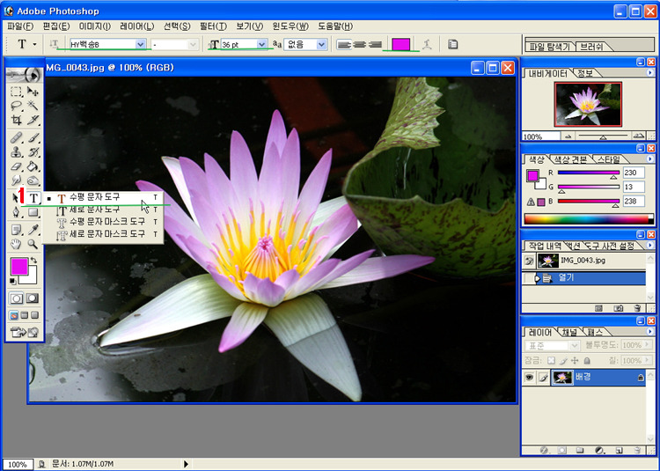The image size is (660, 471).
Task: Select the Eyedropper tool
Action: pos(33,229)
